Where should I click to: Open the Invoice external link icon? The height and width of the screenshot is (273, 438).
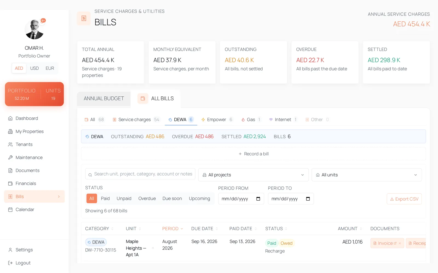click(395, 243)
